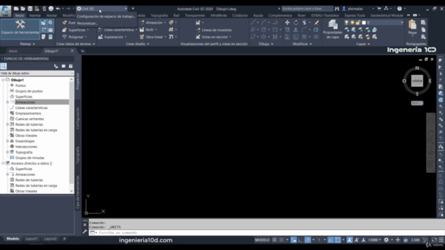Click the Explanación button
Viewport: 445px width, 250px height.
113,37
